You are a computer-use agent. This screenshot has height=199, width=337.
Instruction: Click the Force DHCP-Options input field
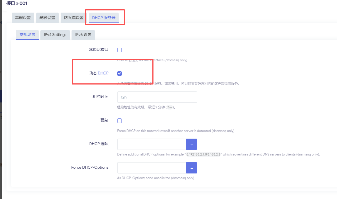151,167
